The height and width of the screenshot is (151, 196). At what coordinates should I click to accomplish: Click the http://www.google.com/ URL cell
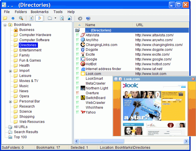pos(153,59)
